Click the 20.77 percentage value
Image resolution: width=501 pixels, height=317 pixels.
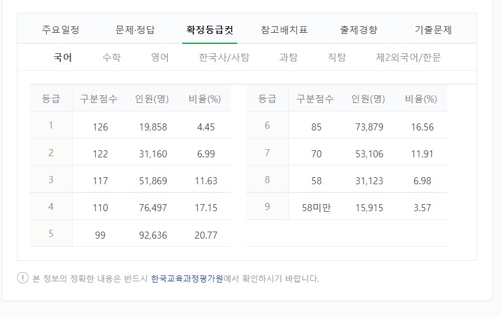206,236
